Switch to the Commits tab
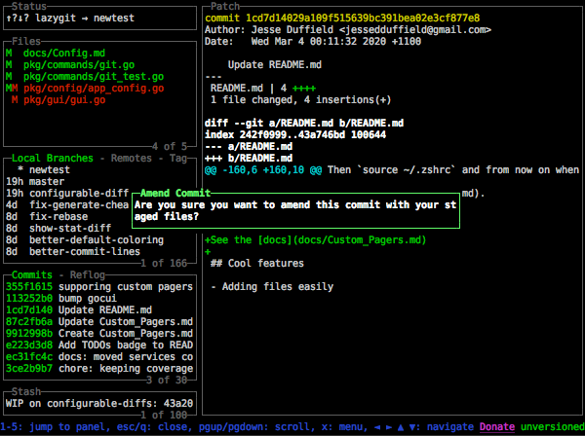The image size is (585, 436). tap(32, 274)
